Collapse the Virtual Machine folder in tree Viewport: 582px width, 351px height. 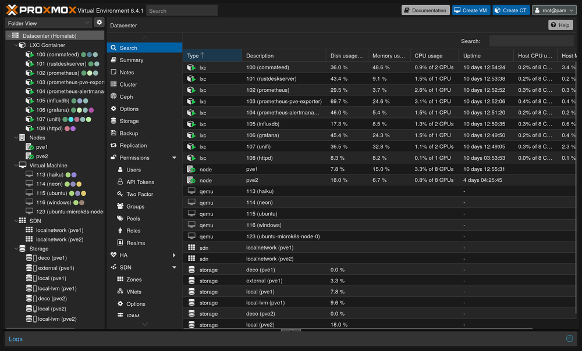coord(16,165)
